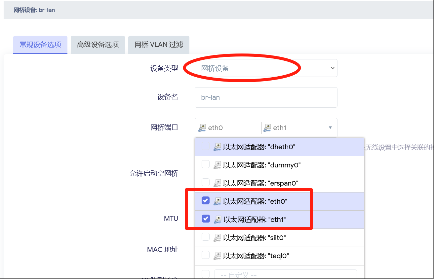The width and height of the screenshot is (434, 279).
Task: Select the 以太网适配器: "erspan0" text
Action: coord(261,183)
